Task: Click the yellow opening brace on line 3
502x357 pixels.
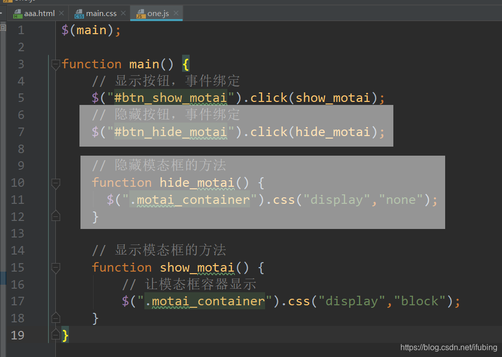Action: click(186, 64)
